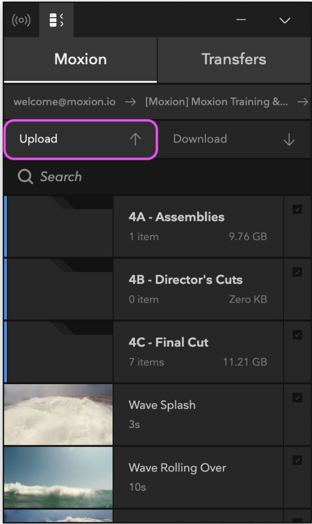The image size is (312, 524).
Task: Select the Wave Splash checkbox
Action: [x=298, y=398]
